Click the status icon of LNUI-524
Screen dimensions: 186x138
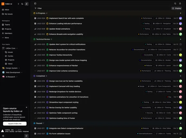(47, 18)
